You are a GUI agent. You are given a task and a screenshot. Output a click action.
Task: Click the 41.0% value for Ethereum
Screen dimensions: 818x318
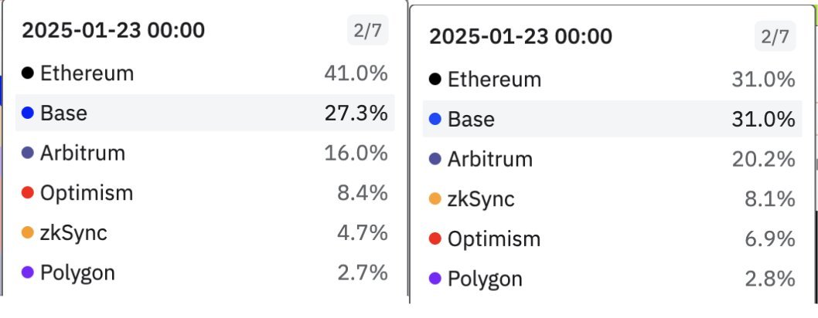pos(356,73)
